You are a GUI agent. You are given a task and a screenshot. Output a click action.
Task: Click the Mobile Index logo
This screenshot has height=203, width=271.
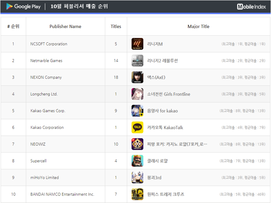[x=252, y=7]
